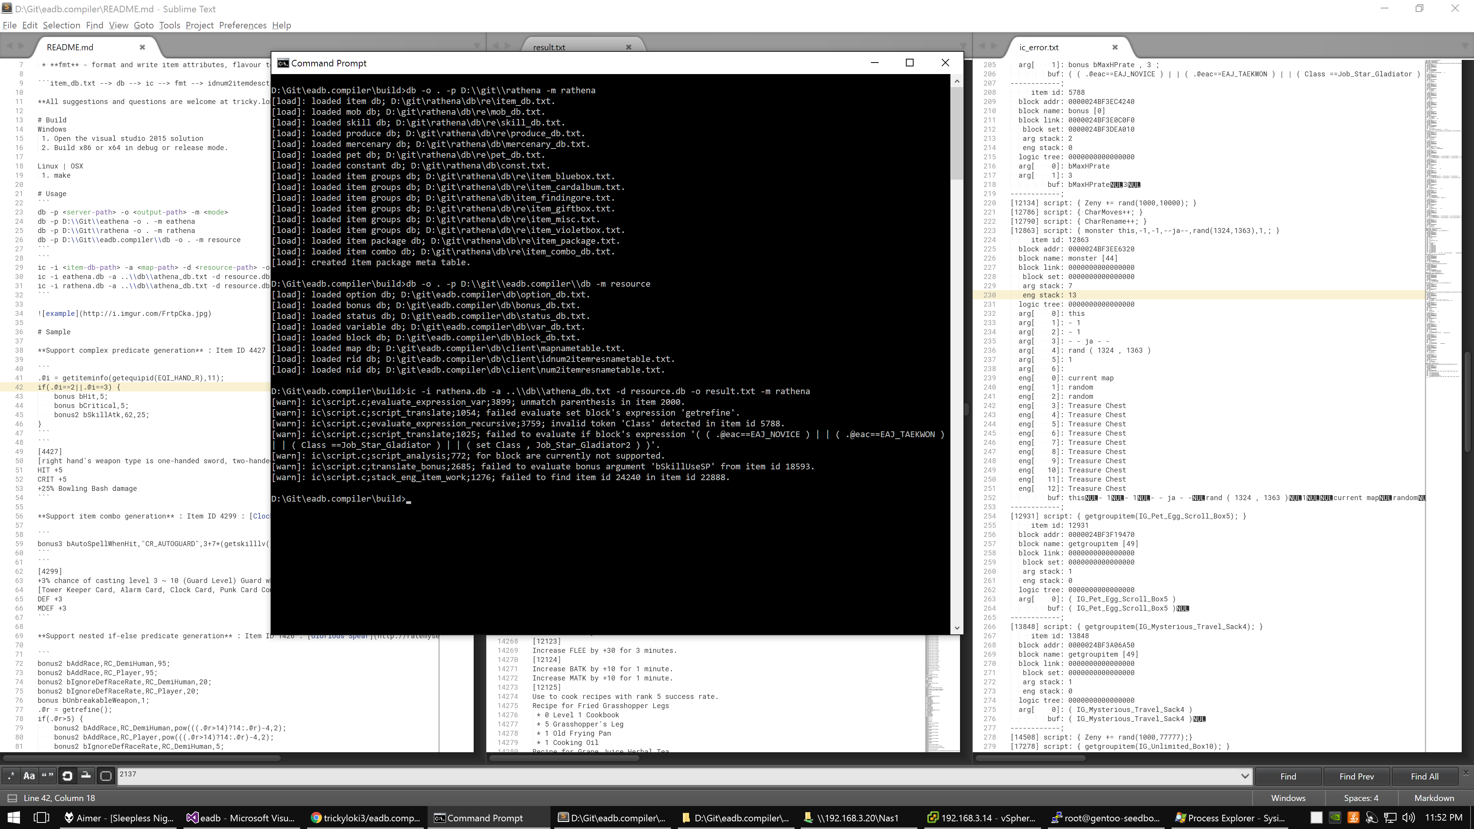Screen dimensions: 1474x829
Task: Toggle highlight matches icon
Action: 105,776
